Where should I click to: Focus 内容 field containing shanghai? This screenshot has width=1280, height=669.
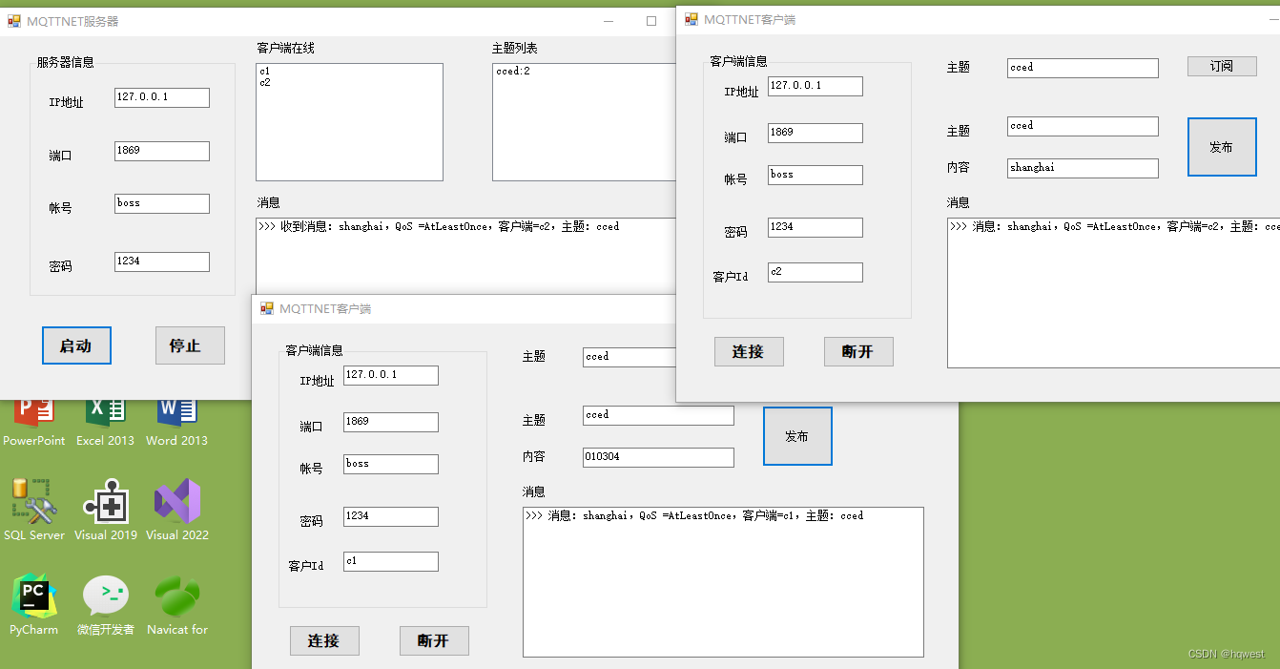click(x=1084, y=168)
